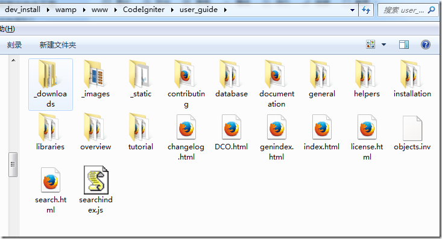Click the contributing folder name label
The height and width of the screenshot is (239, 442).
click(186, 99)
